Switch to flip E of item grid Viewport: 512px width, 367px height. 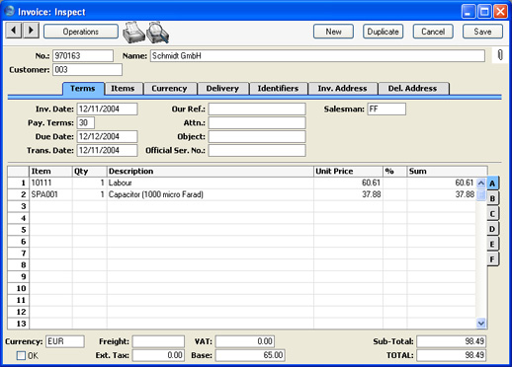click(492, 244)
